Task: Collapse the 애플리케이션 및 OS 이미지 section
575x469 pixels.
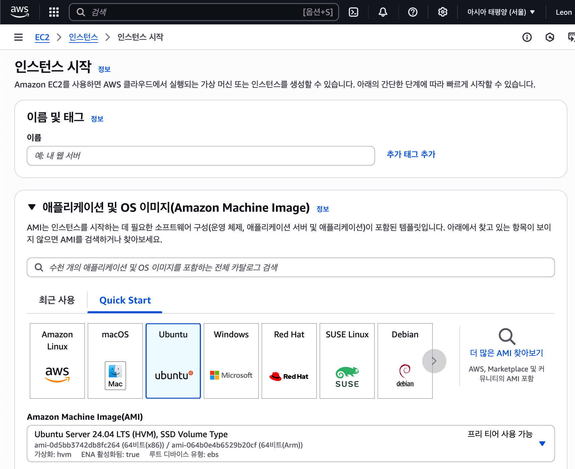Action: (32, 207)
